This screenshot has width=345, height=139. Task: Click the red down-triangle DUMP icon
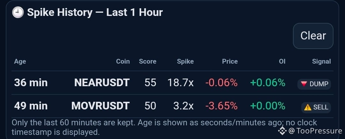[x=304, y=84]
